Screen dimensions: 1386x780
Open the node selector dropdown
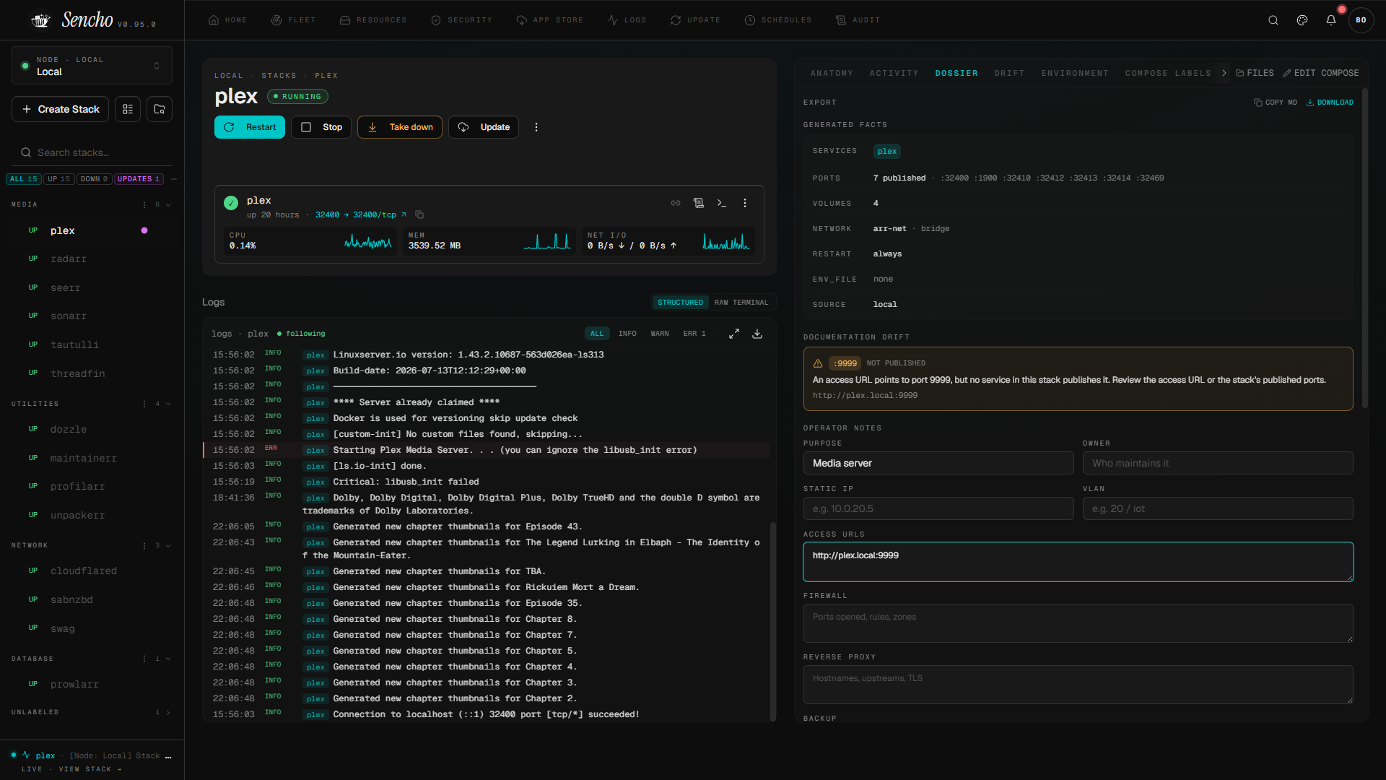[x=92, y=66]
